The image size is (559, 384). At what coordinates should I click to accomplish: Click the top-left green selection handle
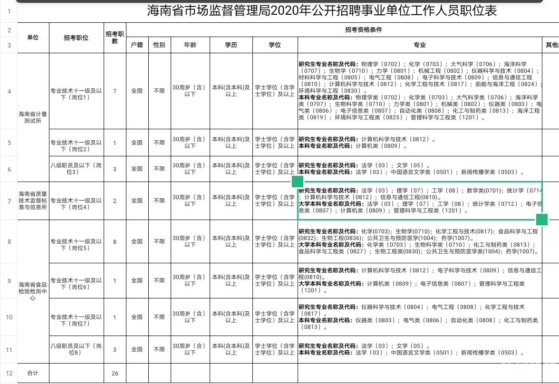(298, 182)
